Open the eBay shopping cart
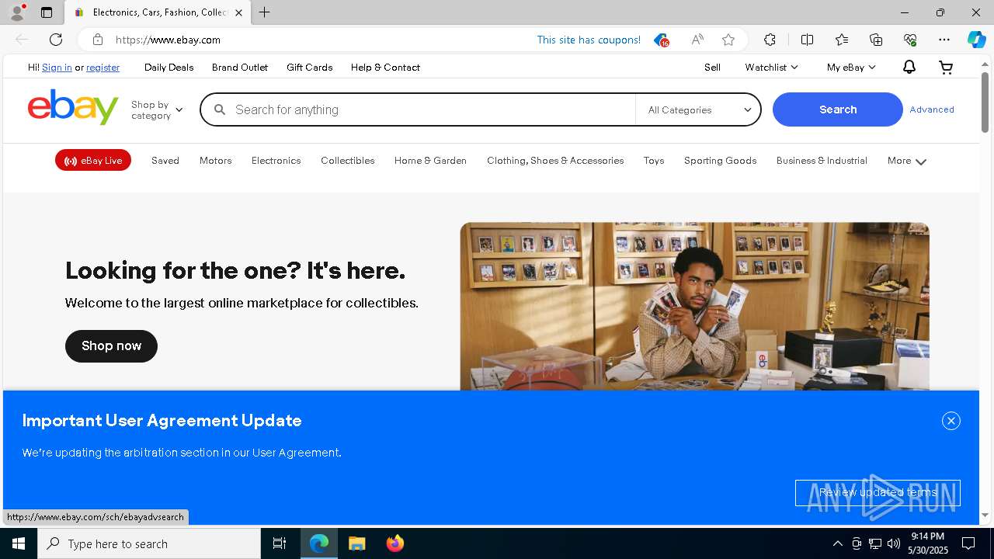The width and height of the screenshot is (994, 559). click(946, 68)
